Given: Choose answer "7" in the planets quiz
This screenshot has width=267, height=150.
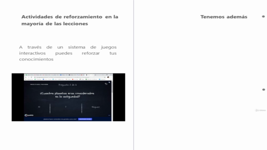Looking at the screenshot, I should click(x=66, y=107).
